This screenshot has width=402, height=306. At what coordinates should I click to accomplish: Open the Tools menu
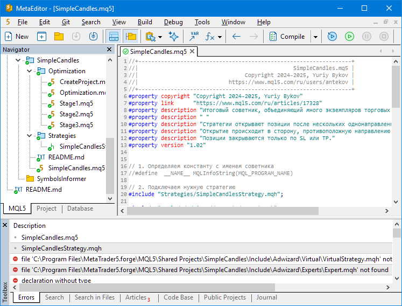[x=202, y=22]
